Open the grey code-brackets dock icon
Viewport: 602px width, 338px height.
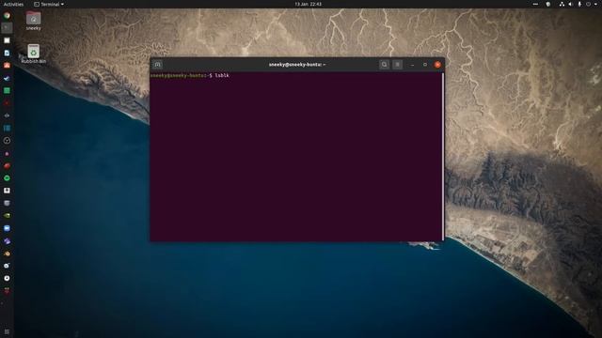[7, 115]
